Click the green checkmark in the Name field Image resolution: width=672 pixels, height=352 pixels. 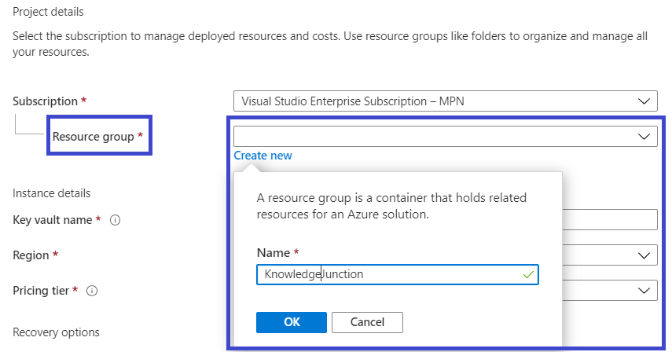click(x=527, y=274)
